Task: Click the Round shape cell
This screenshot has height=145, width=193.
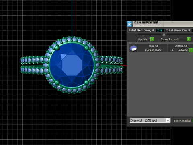Action: (153, 46)
